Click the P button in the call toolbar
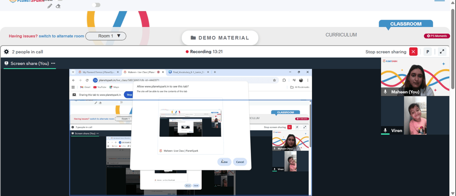The height and width of the screenshot is (196, 456). (x=428, y=52)
